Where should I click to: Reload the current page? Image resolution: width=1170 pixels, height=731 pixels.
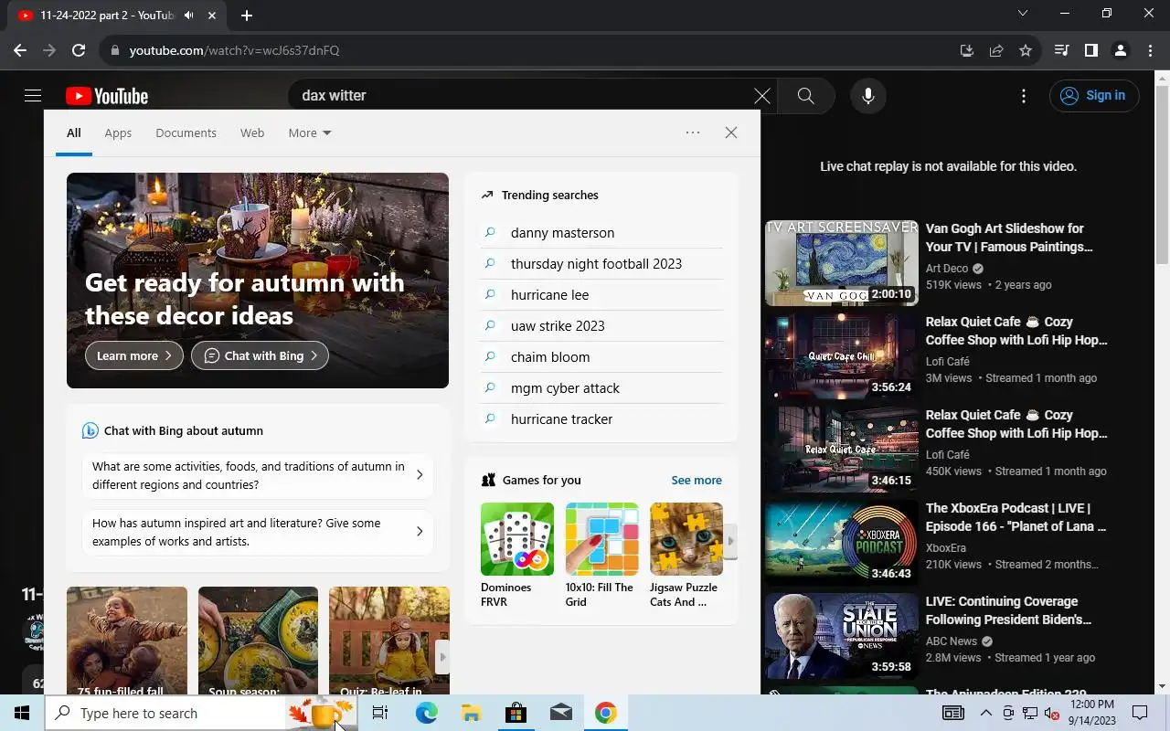pos(79,50)
